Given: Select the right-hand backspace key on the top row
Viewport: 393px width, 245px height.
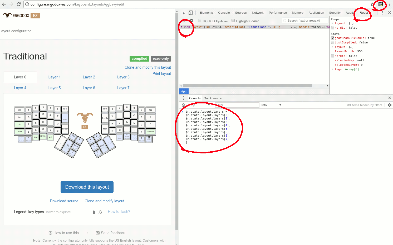Looking at the screenshot, I should coord(151,110).
